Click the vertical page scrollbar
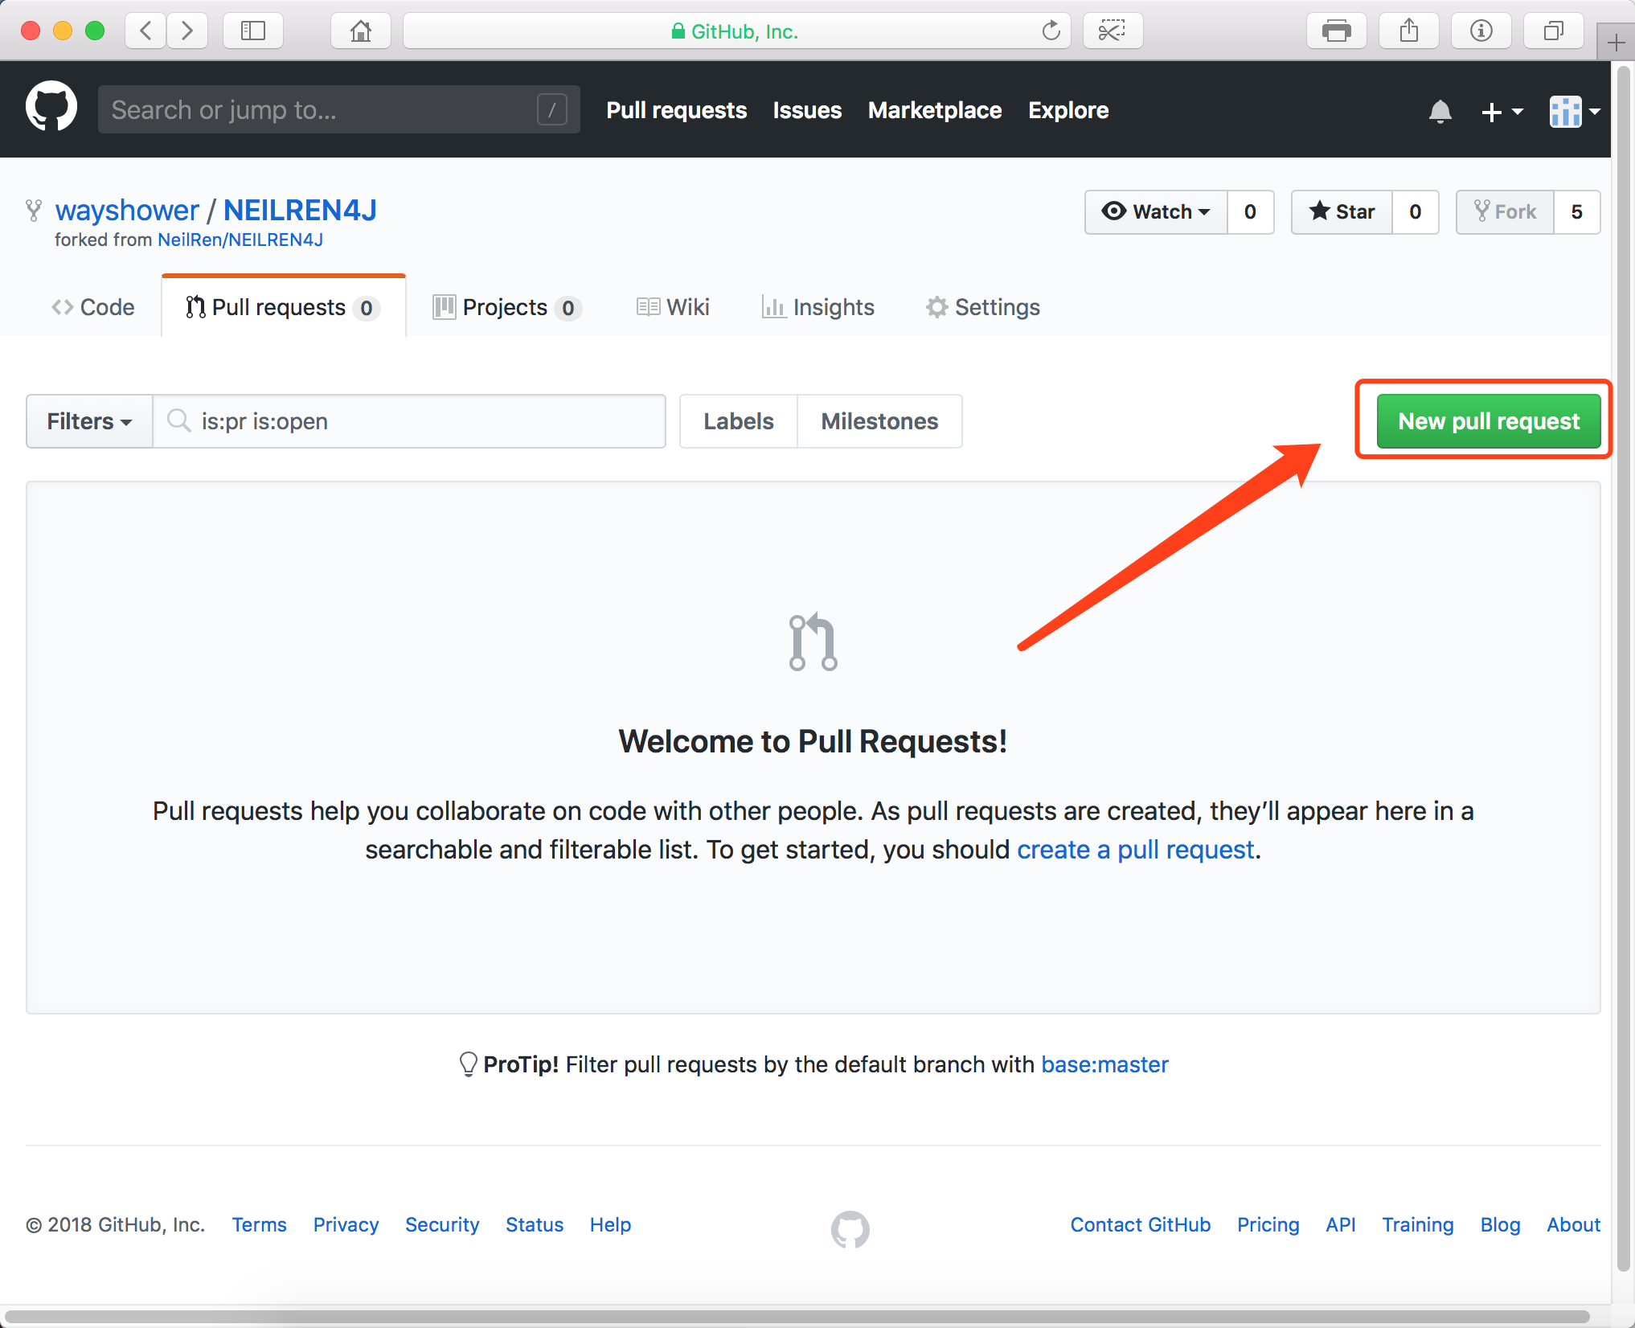 1623,667
